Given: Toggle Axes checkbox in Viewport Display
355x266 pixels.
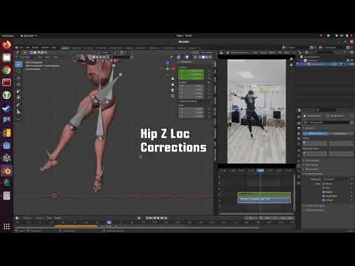Looking at the screenshot, I should click(324, 188).
